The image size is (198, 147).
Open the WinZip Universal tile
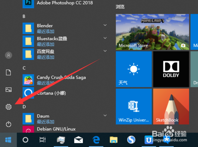pyautogui.click(x=134, y=106)
